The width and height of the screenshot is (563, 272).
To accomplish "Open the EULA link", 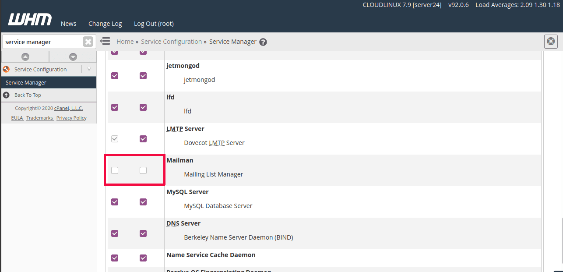I will [x=17, y=117].
